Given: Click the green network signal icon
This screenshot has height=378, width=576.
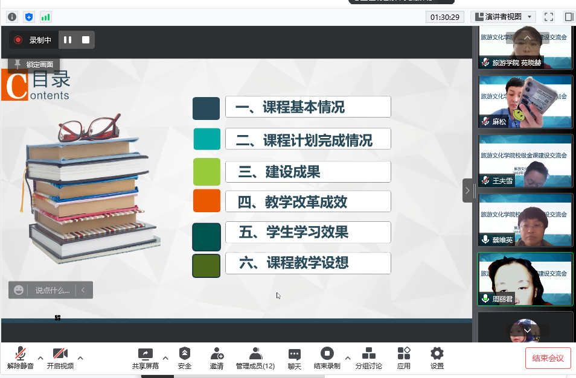Looking at the screenshot, I should (x=46, y=17).
